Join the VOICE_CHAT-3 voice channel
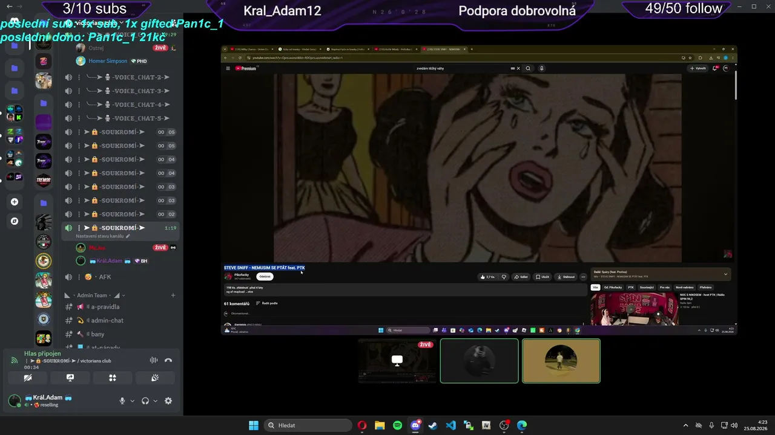775x435 pixels. (121, 91)
